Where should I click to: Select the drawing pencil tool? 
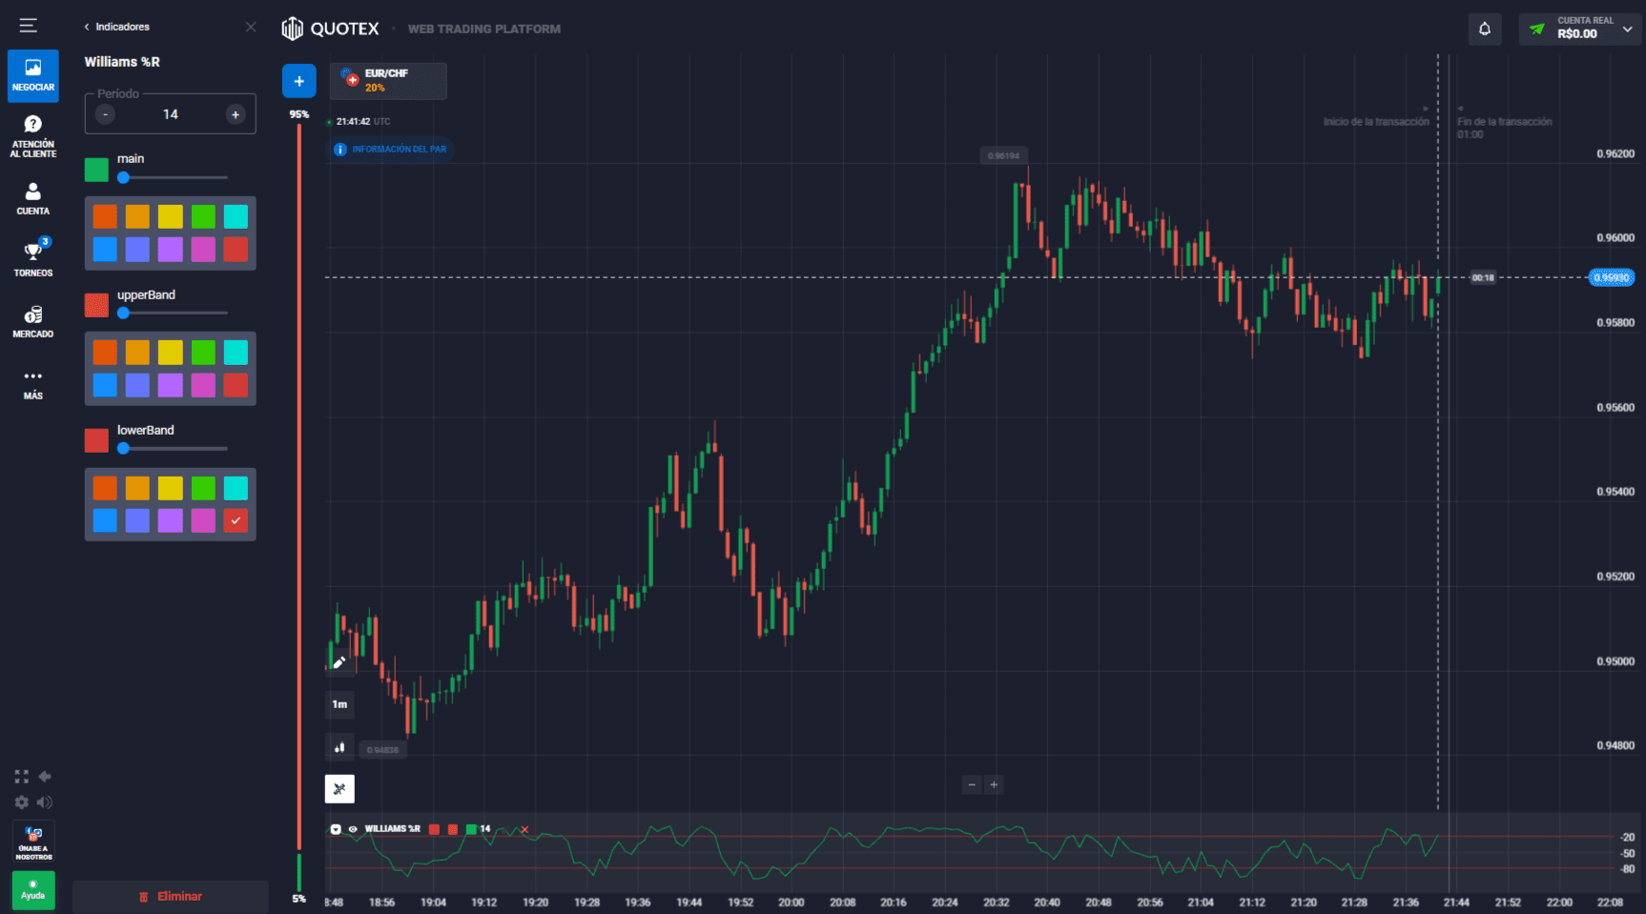(339, 661)
